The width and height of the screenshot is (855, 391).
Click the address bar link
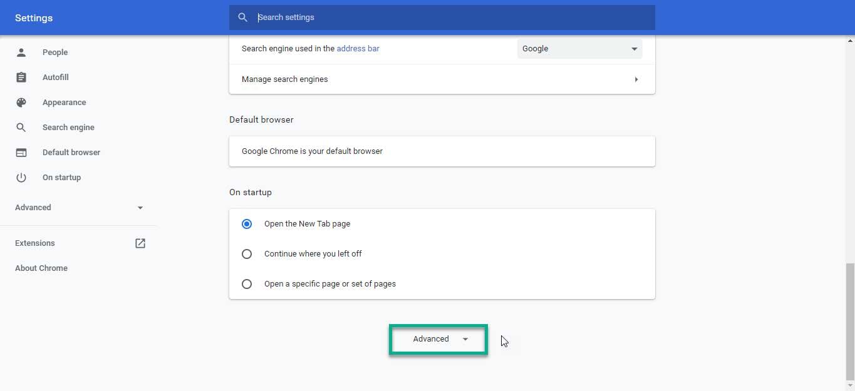click(358, 48)
